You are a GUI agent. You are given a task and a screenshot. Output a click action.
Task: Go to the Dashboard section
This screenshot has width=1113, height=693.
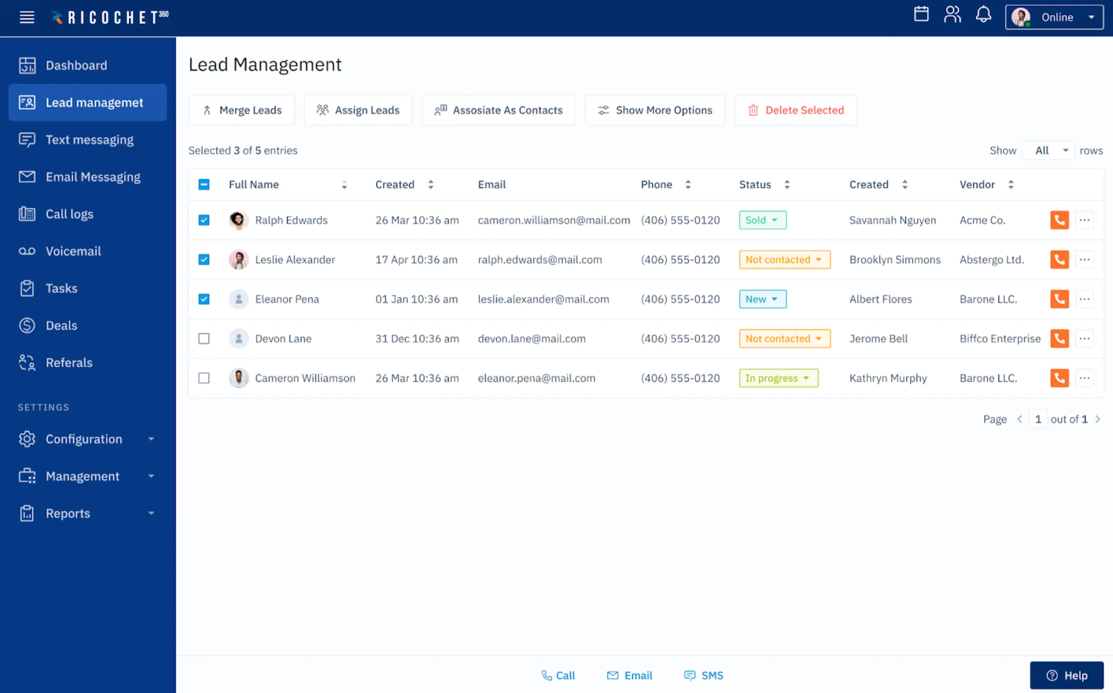[x=76, y=65]
